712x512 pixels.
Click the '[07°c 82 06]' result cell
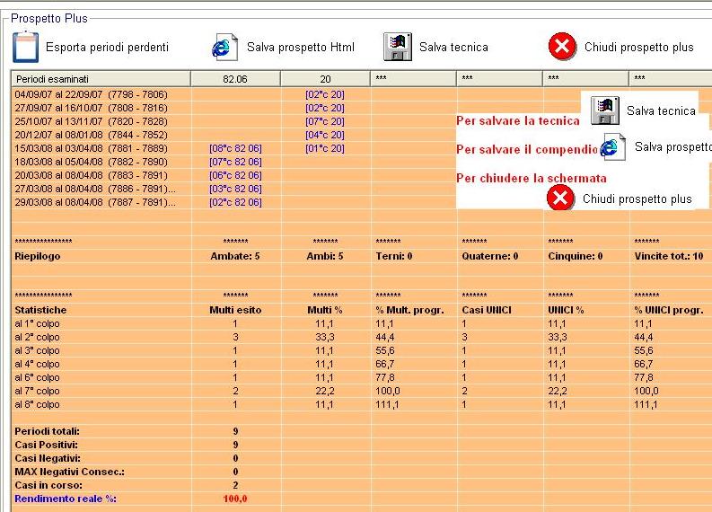235,162
